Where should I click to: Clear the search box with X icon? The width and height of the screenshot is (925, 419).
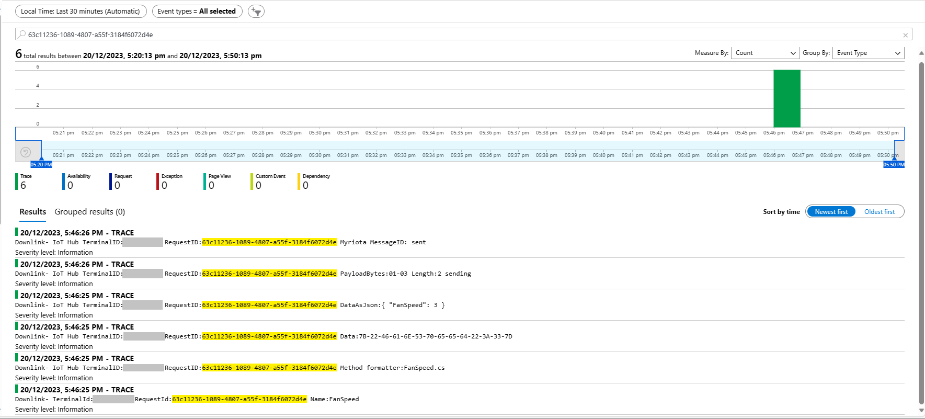click(905, 35)
